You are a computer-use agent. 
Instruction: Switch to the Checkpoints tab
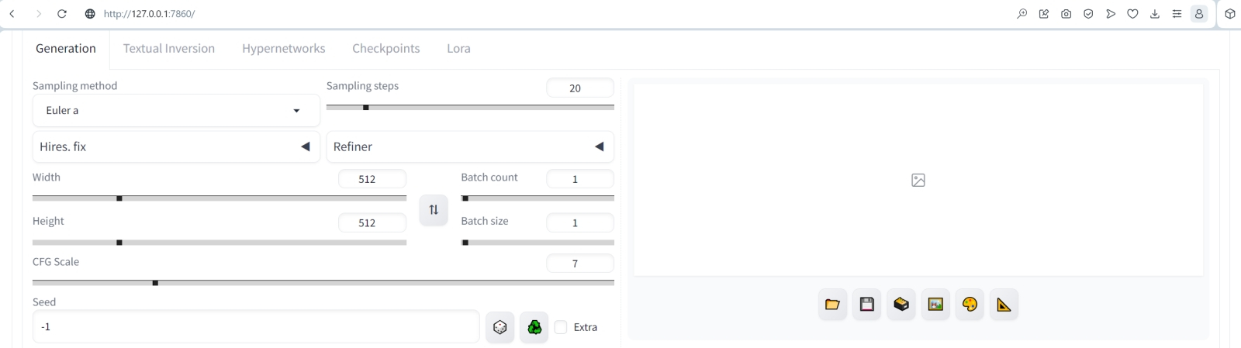click(x=386, y=48)
